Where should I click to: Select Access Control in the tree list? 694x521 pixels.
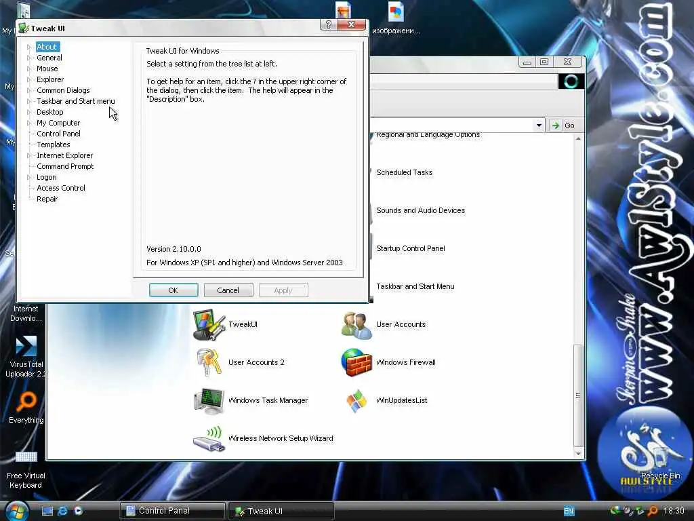[x=60, y=188]
